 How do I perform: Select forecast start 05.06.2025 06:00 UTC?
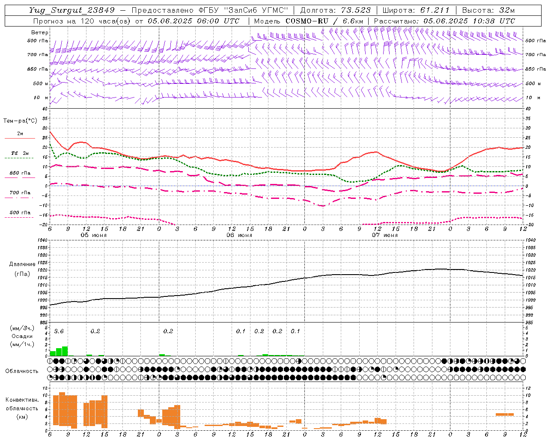[194, 21]
